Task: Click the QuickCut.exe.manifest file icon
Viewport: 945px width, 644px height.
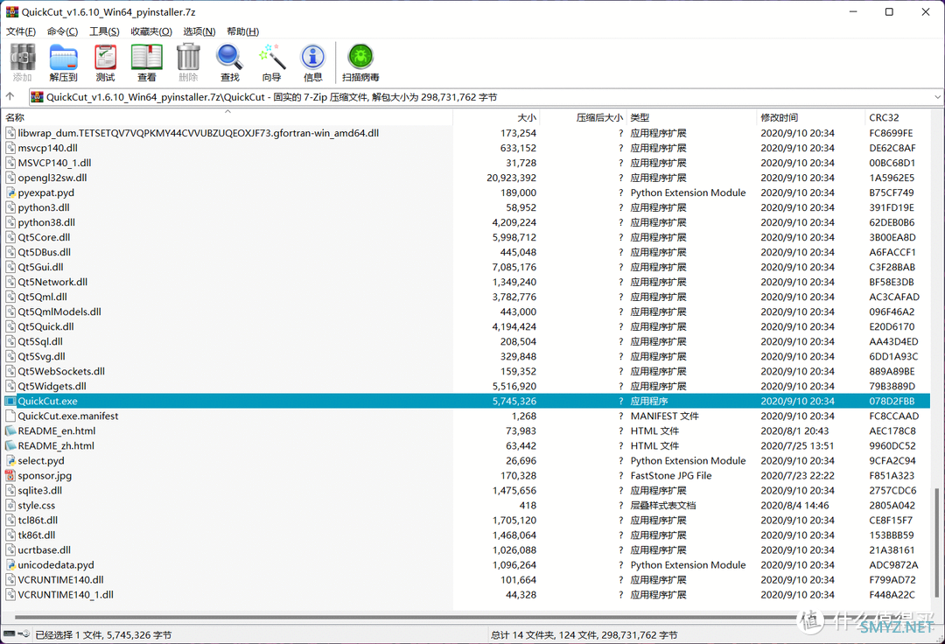Action: (x=10, y=416)
